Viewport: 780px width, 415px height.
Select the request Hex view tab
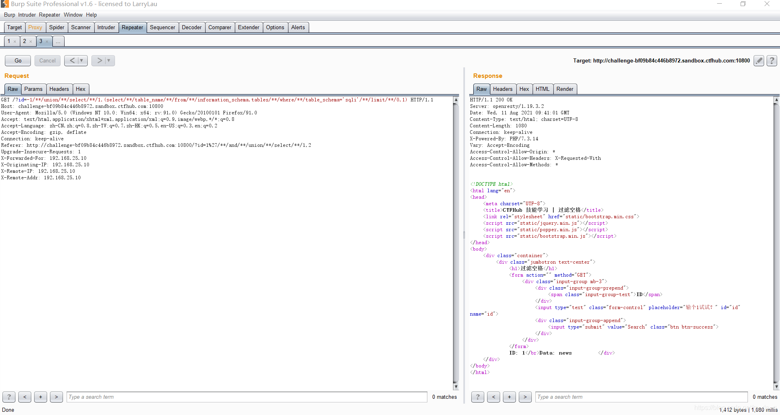(81, 89)
